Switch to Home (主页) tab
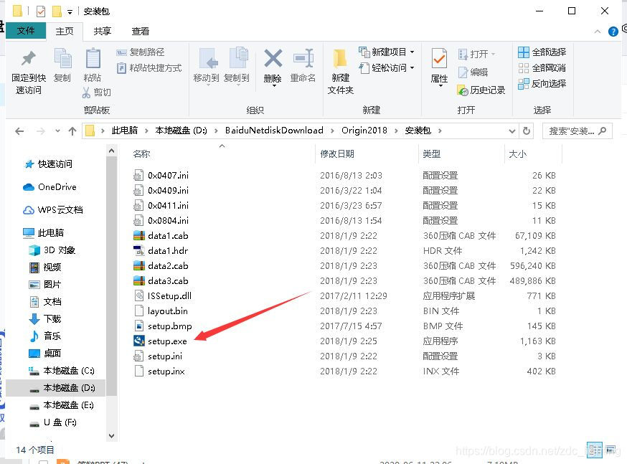627x464 pixels. 65,31
